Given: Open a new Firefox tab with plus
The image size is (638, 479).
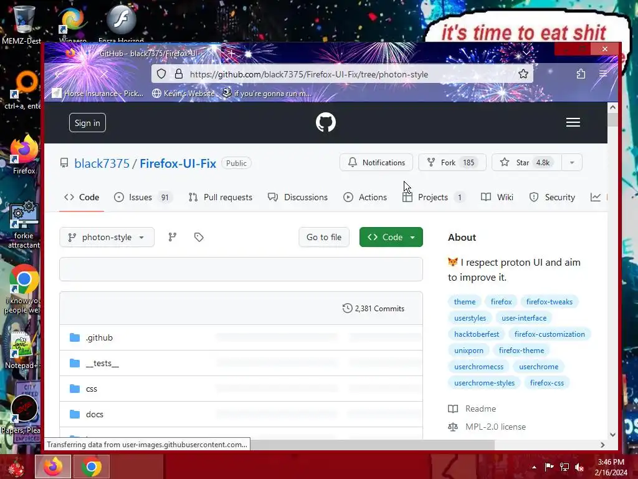Looking at the screenshot, I should [231, 54].
